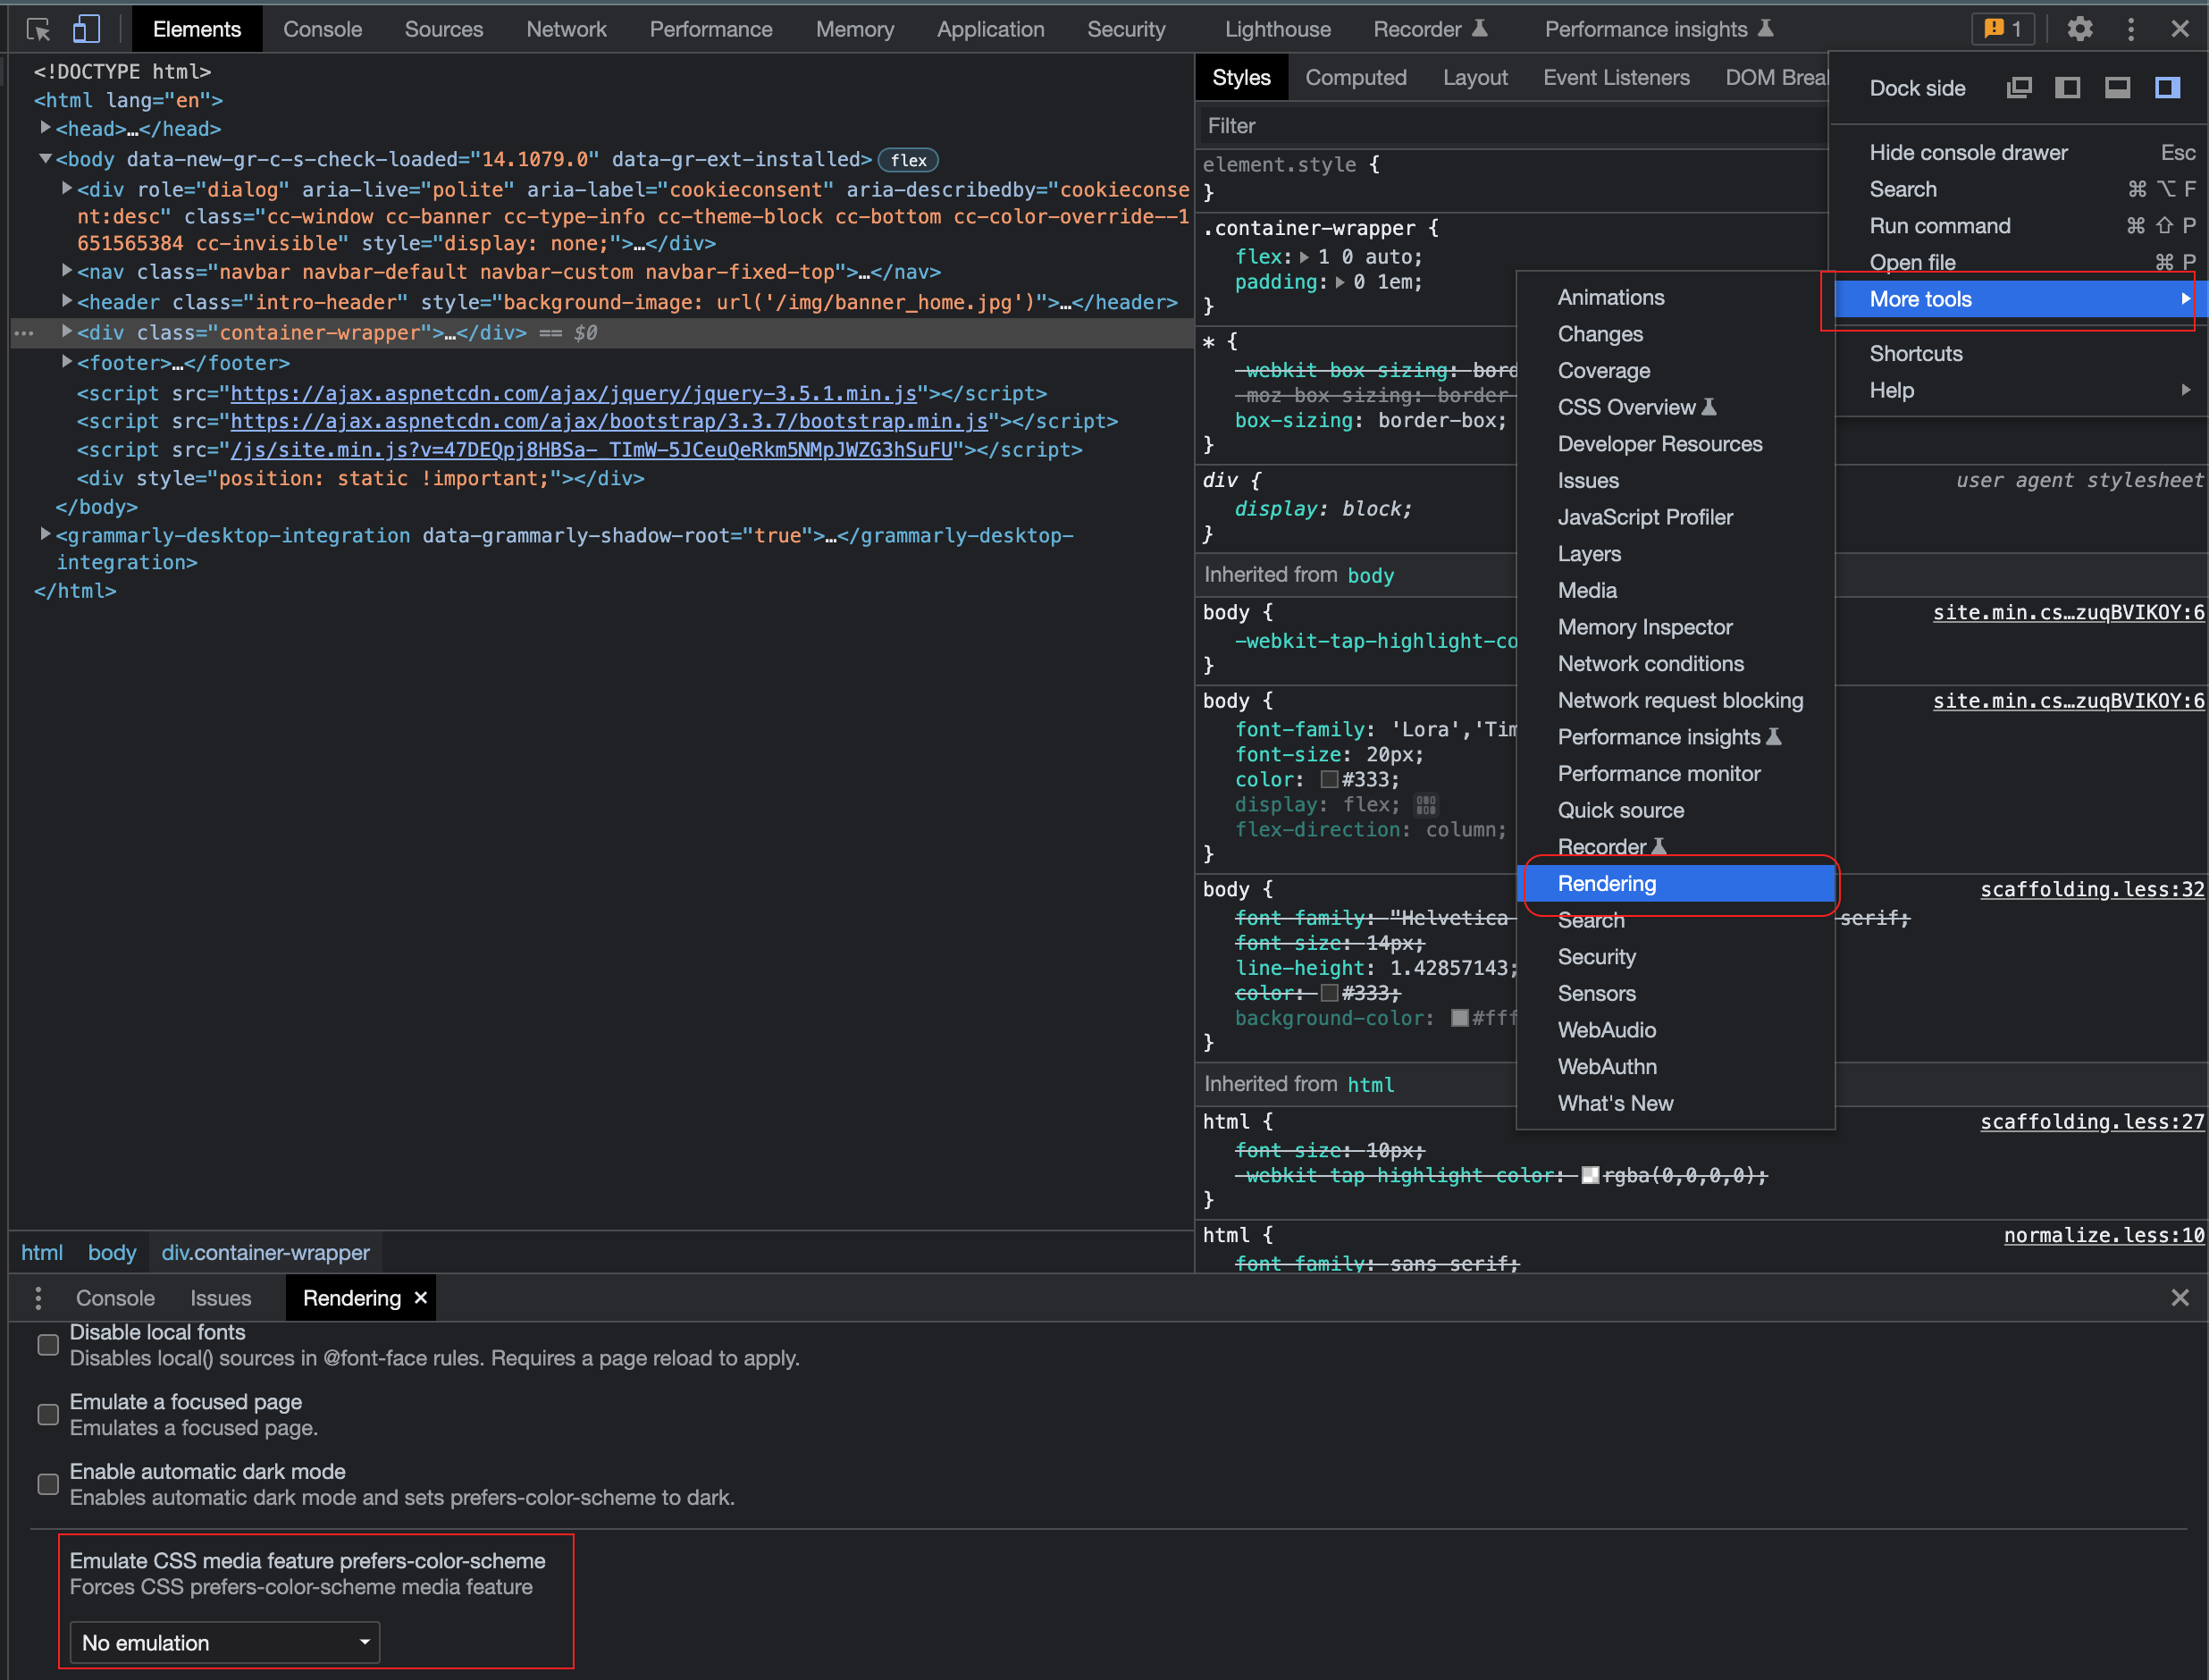This screenshot has height=1680, width=2209.
Task: Open prefers-color-scheme No emulation dropdown
Action: [x=225, y=1643]
